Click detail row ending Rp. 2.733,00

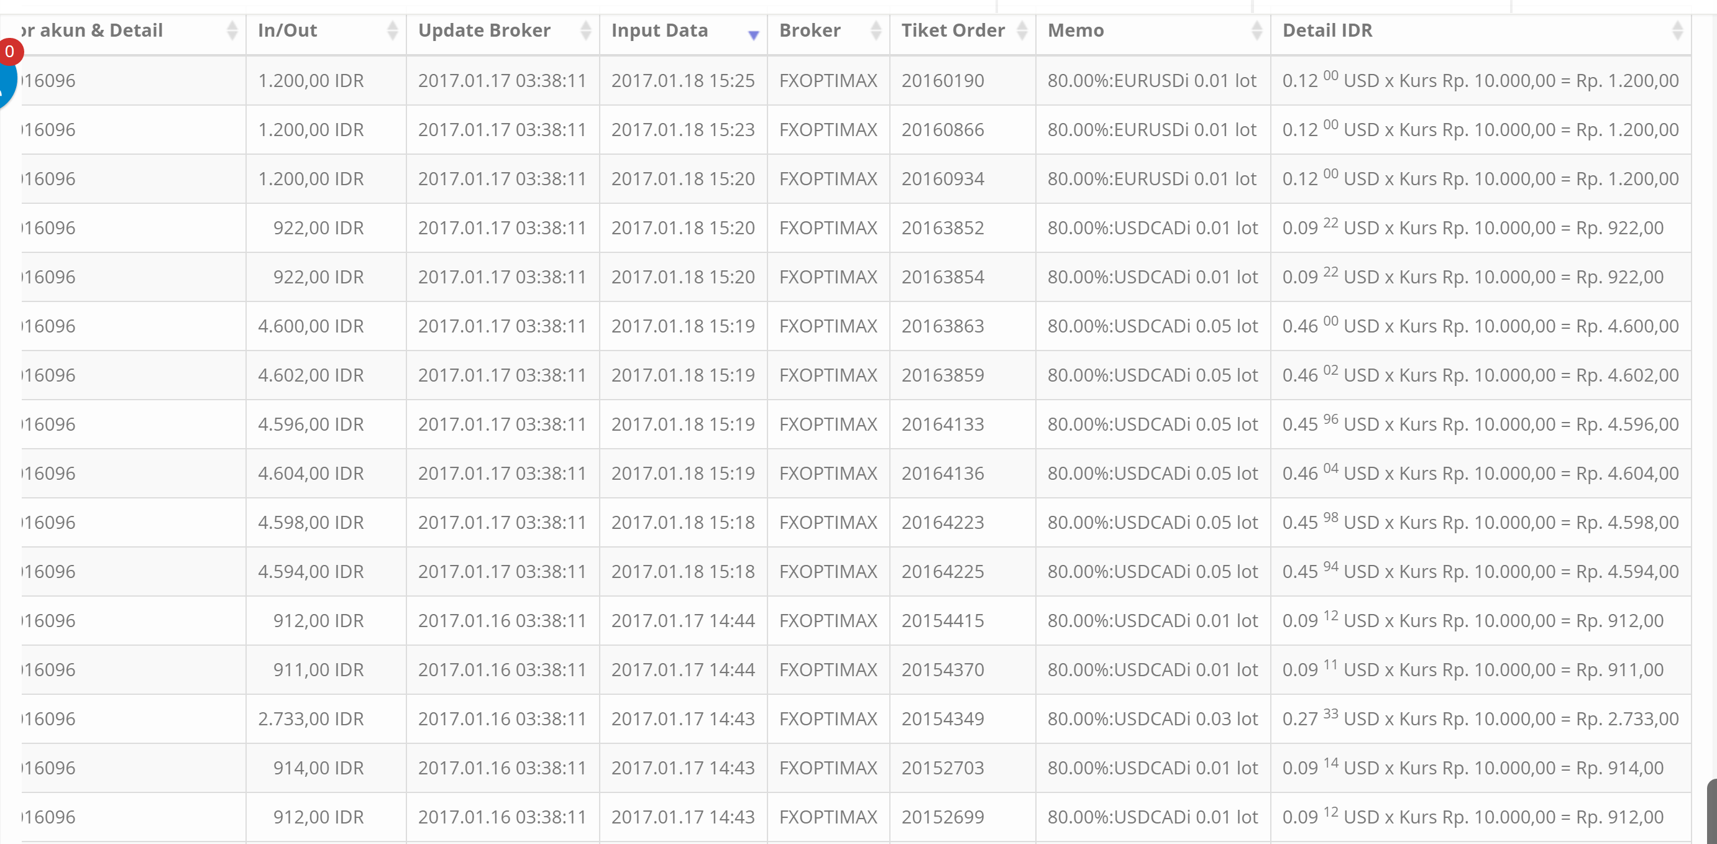click(x=1481, y=718)
